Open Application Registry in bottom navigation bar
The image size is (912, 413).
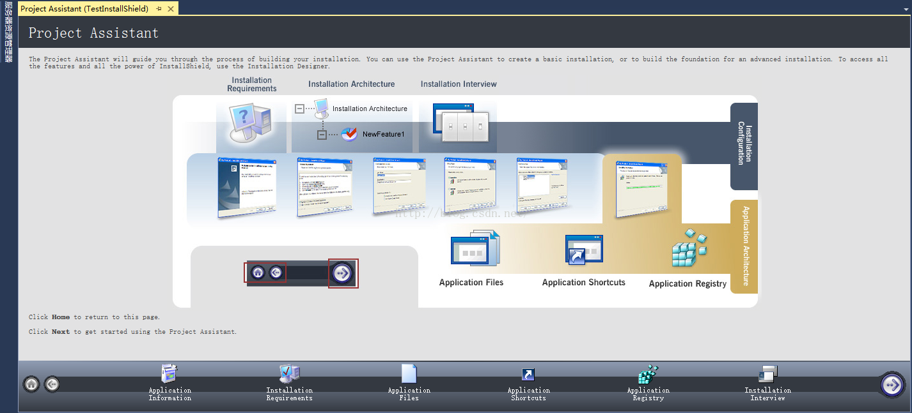pos(649,383)
